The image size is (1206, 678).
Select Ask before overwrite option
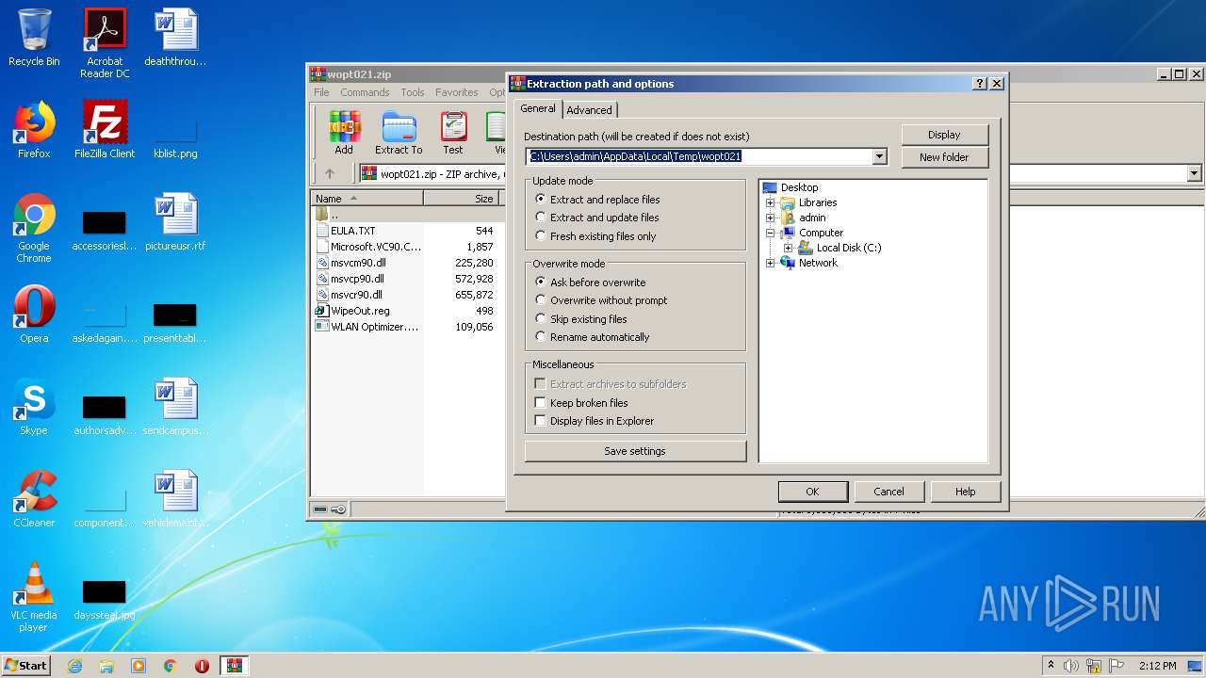590,282
